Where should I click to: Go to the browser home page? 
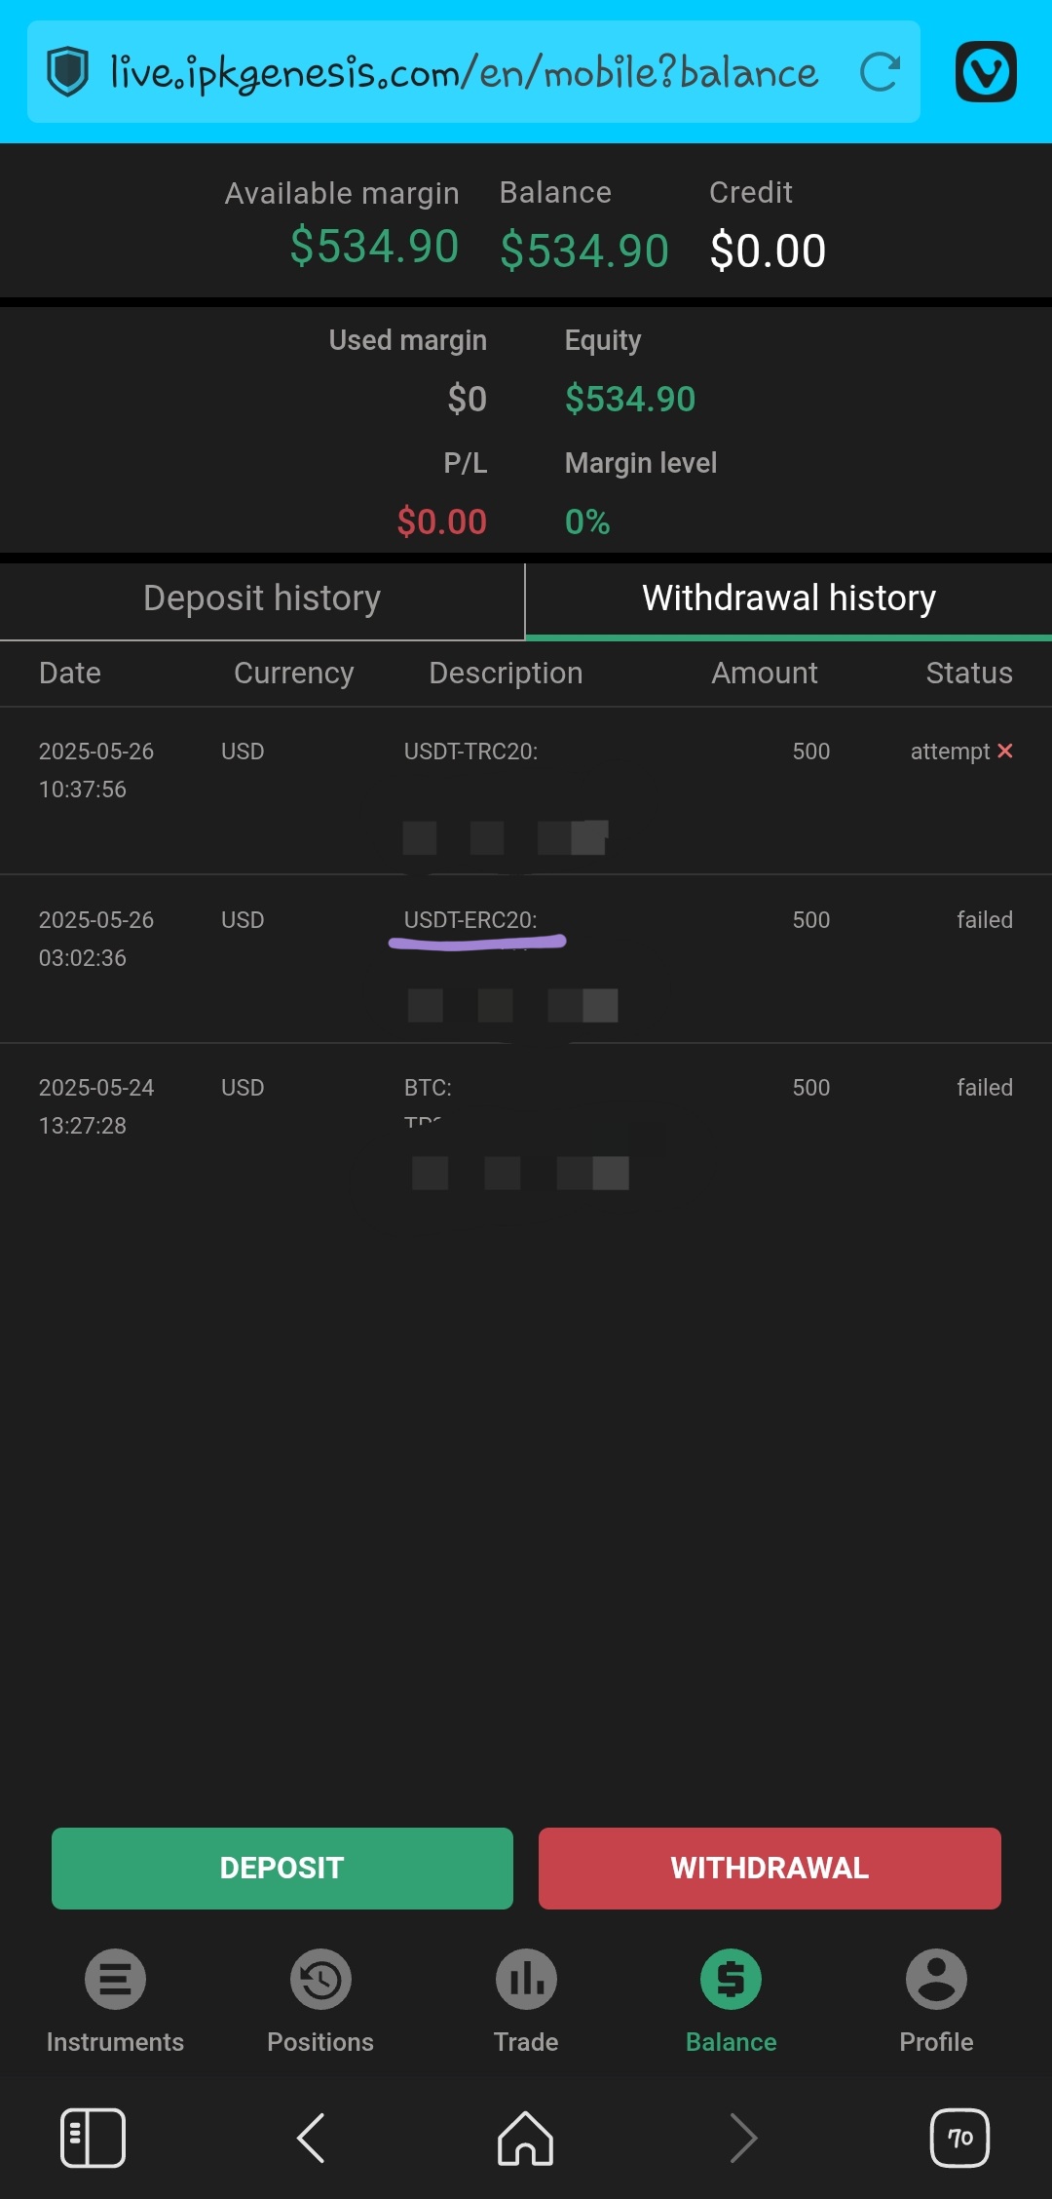tap(526, 2138)
